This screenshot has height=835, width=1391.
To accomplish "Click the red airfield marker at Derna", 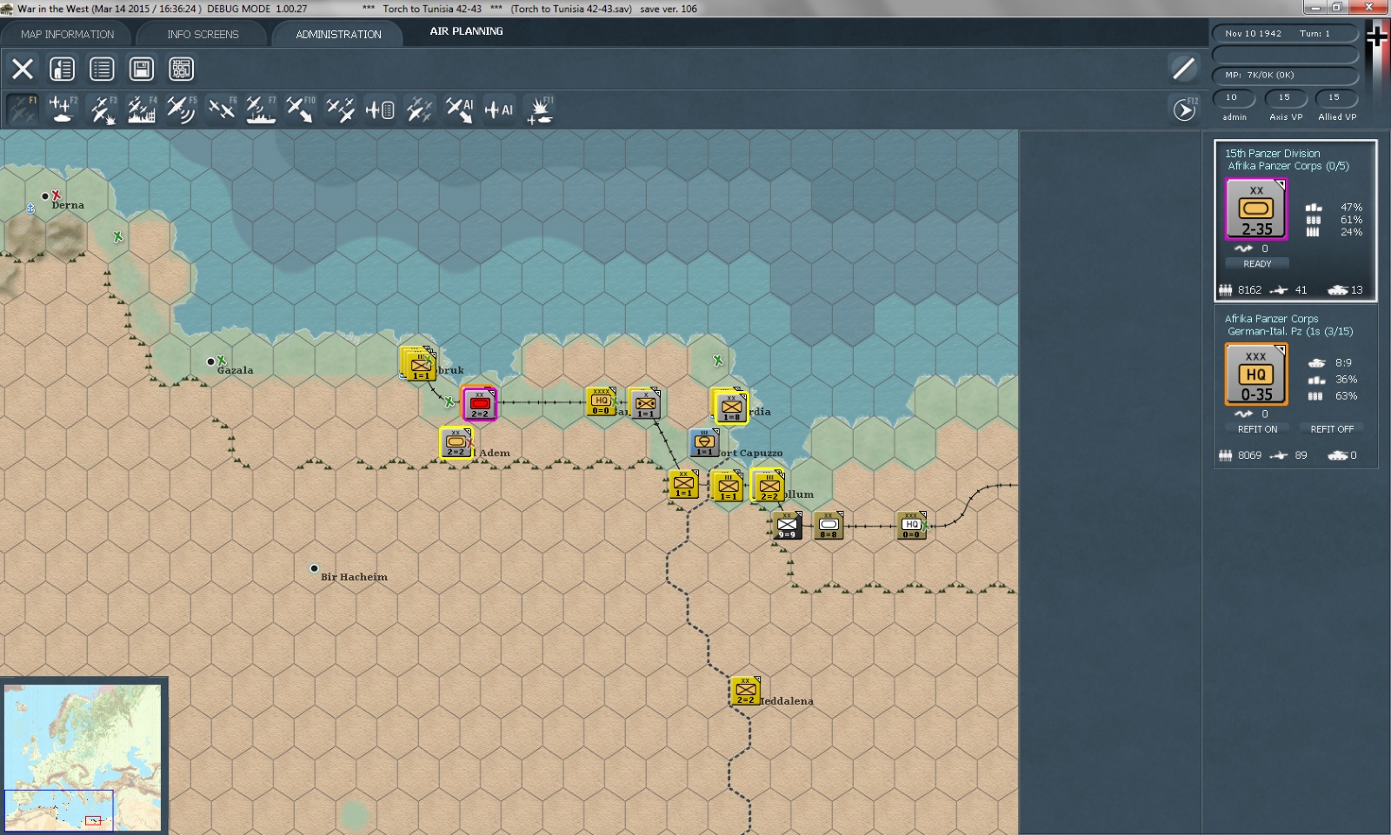I will (x=57, y=195).
